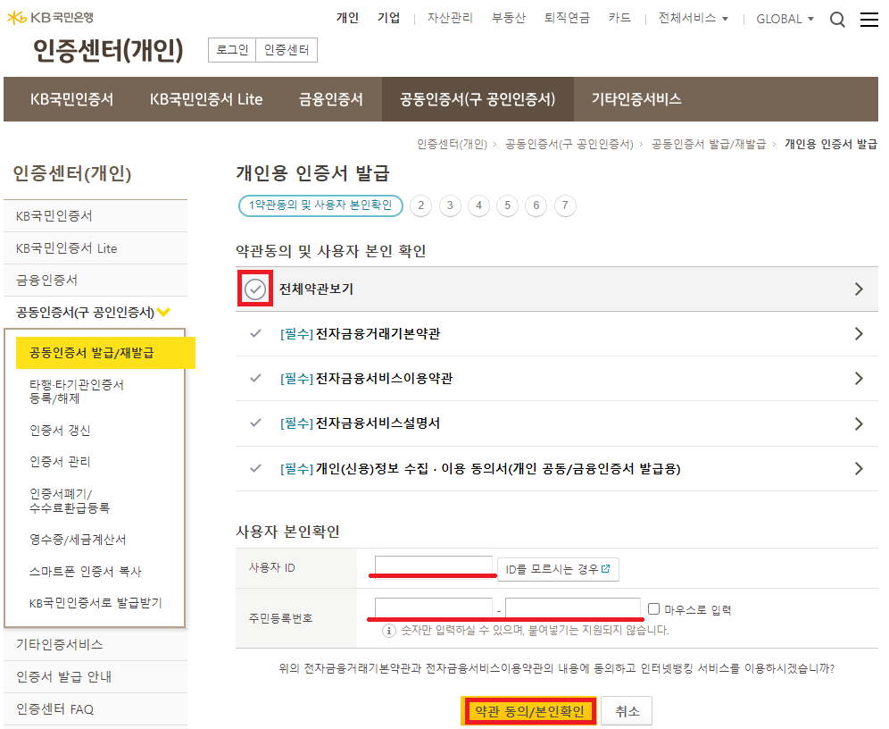Go to 개인 in top navigation

tap(347, 18)
